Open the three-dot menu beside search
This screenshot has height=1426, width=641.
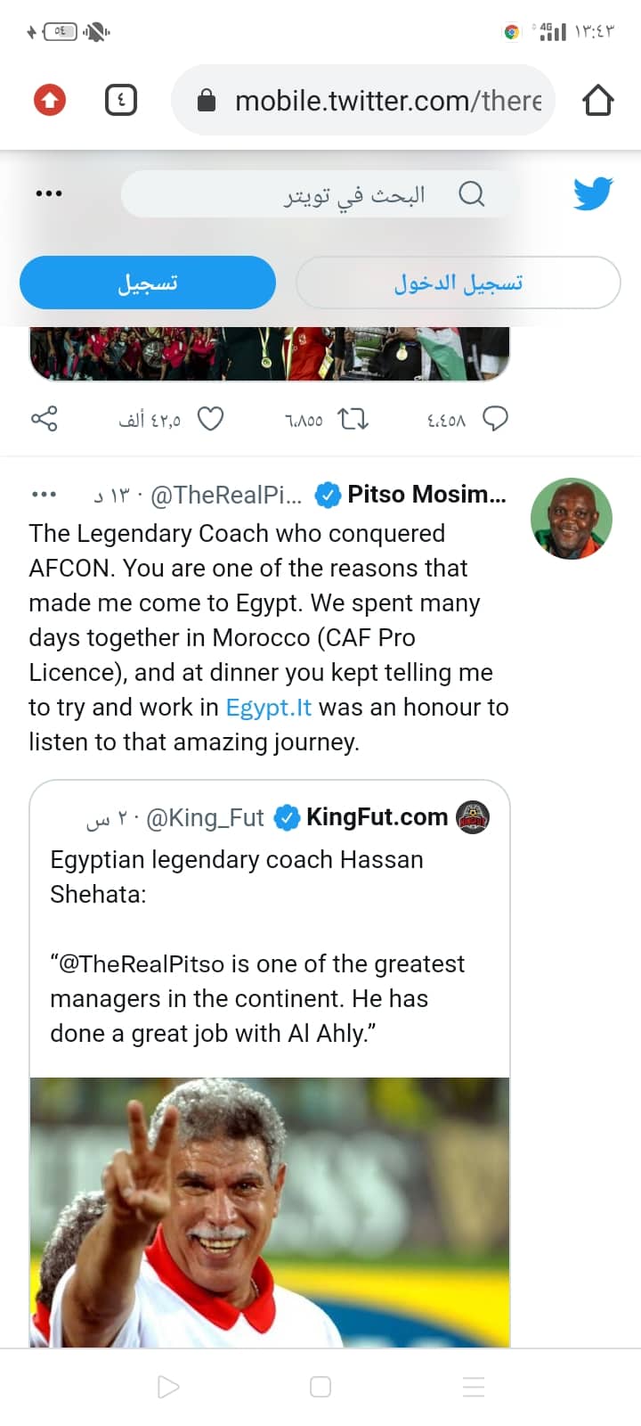point(48,193)
